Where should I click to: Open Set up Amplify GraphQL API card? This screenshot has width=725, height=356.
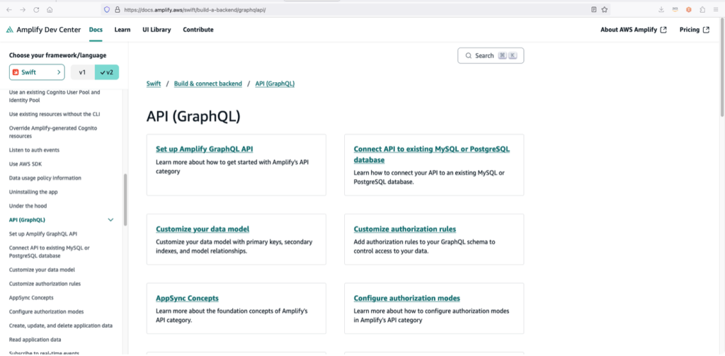point(205,149)
